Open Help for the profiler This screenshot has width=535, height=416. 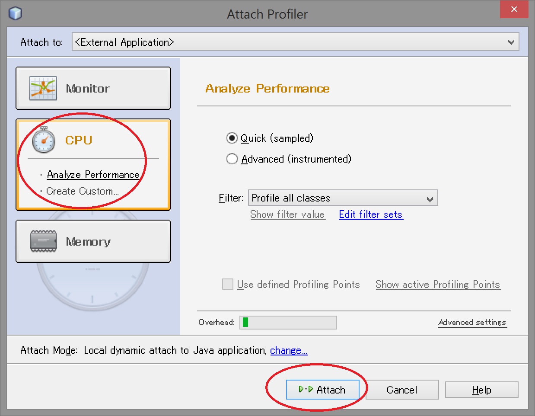point(481,390)
